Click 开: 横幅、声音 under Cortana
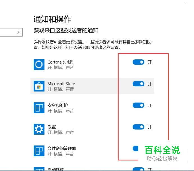Screen dimensions: 194x171 (x=61, y=67)
